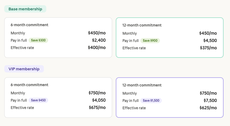Select Base 6-month commitment card heading
Viewport: 230px width, 126px height.
30,25
